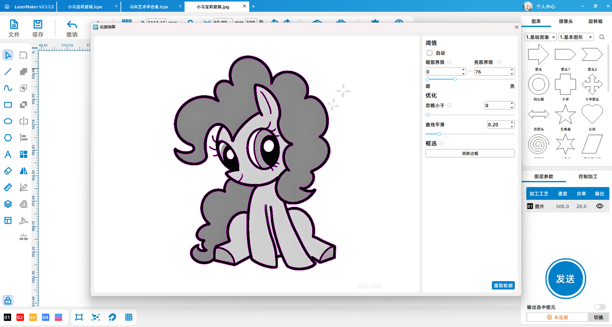Click the save file icon
This screenshot has height=327, width=612.
point(38,25)
